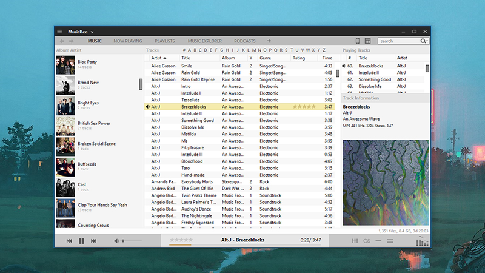This screenshot has height=273, width=485.
Task: Click the Breezeblocks five-star rating
Action: 304,107
